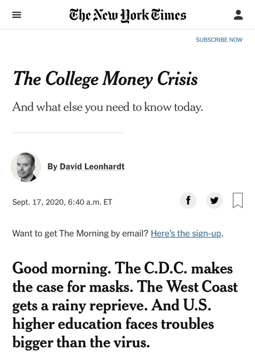The width and height of the screenshot is (255, 355).
Task: Click the Subscribe Now link
Action: point(219,40)
